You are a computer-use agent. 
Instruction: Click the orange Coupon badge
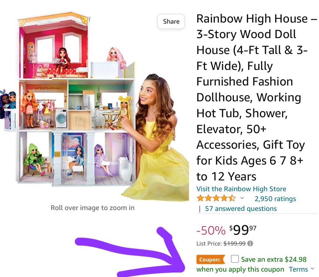(x=211, y=260)
